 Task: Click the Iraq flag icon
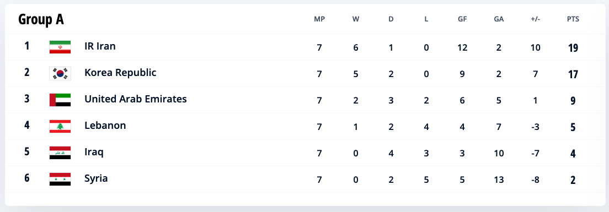coord(60,153)
